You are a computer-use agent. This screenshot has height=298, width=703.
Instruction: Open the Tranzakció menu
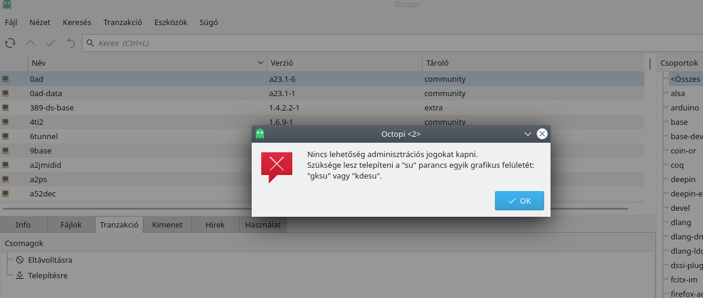pos(123,22)
